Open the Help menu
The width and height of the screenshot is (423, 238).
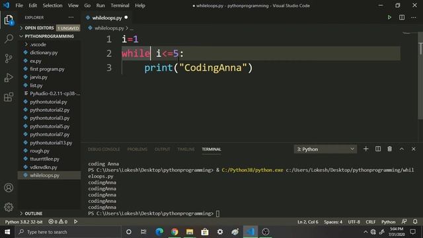pos(140,5)
